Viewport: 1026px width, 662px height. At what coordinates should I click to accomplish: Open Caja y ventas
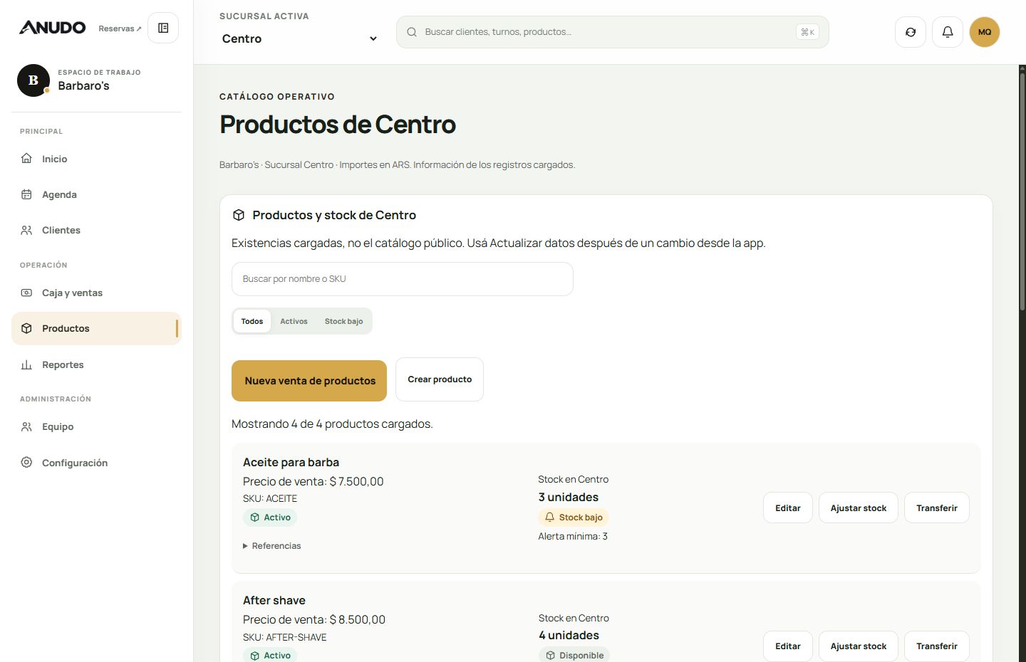pyautogui.click(x=96, y=293)
